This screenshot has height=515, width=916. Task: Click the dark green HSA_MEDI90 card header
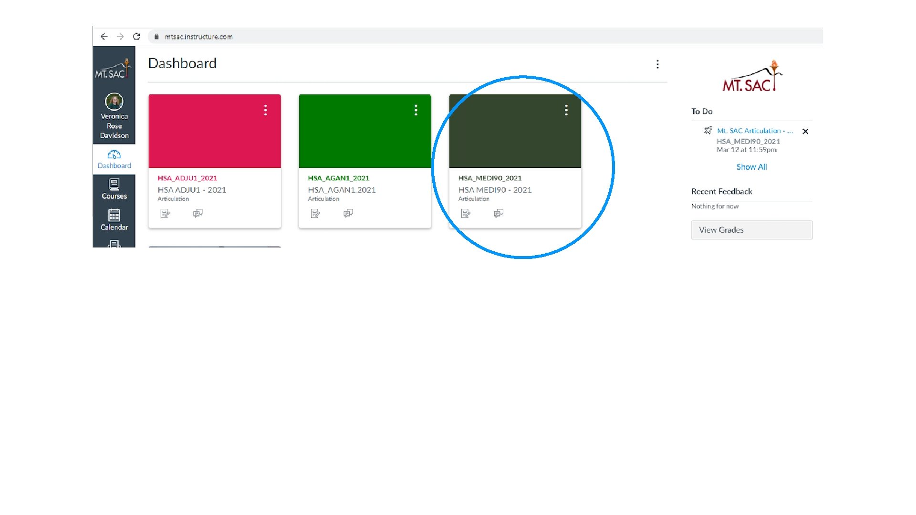506,136
